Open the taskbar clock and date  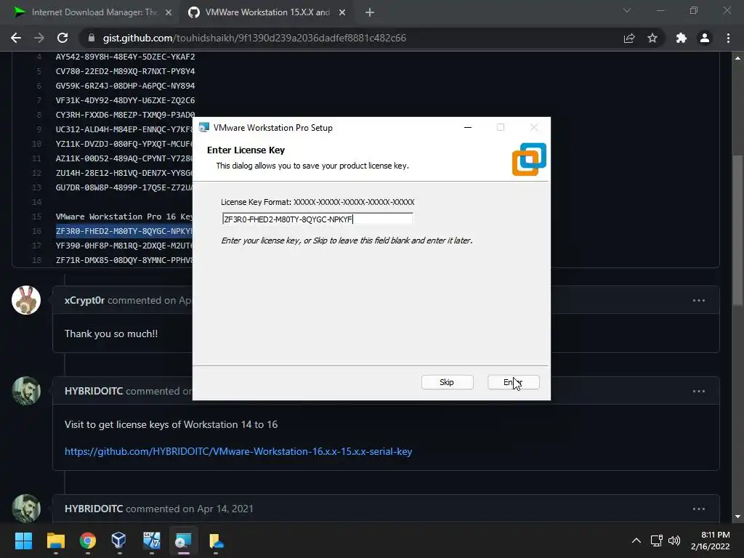tap(711, 541)
